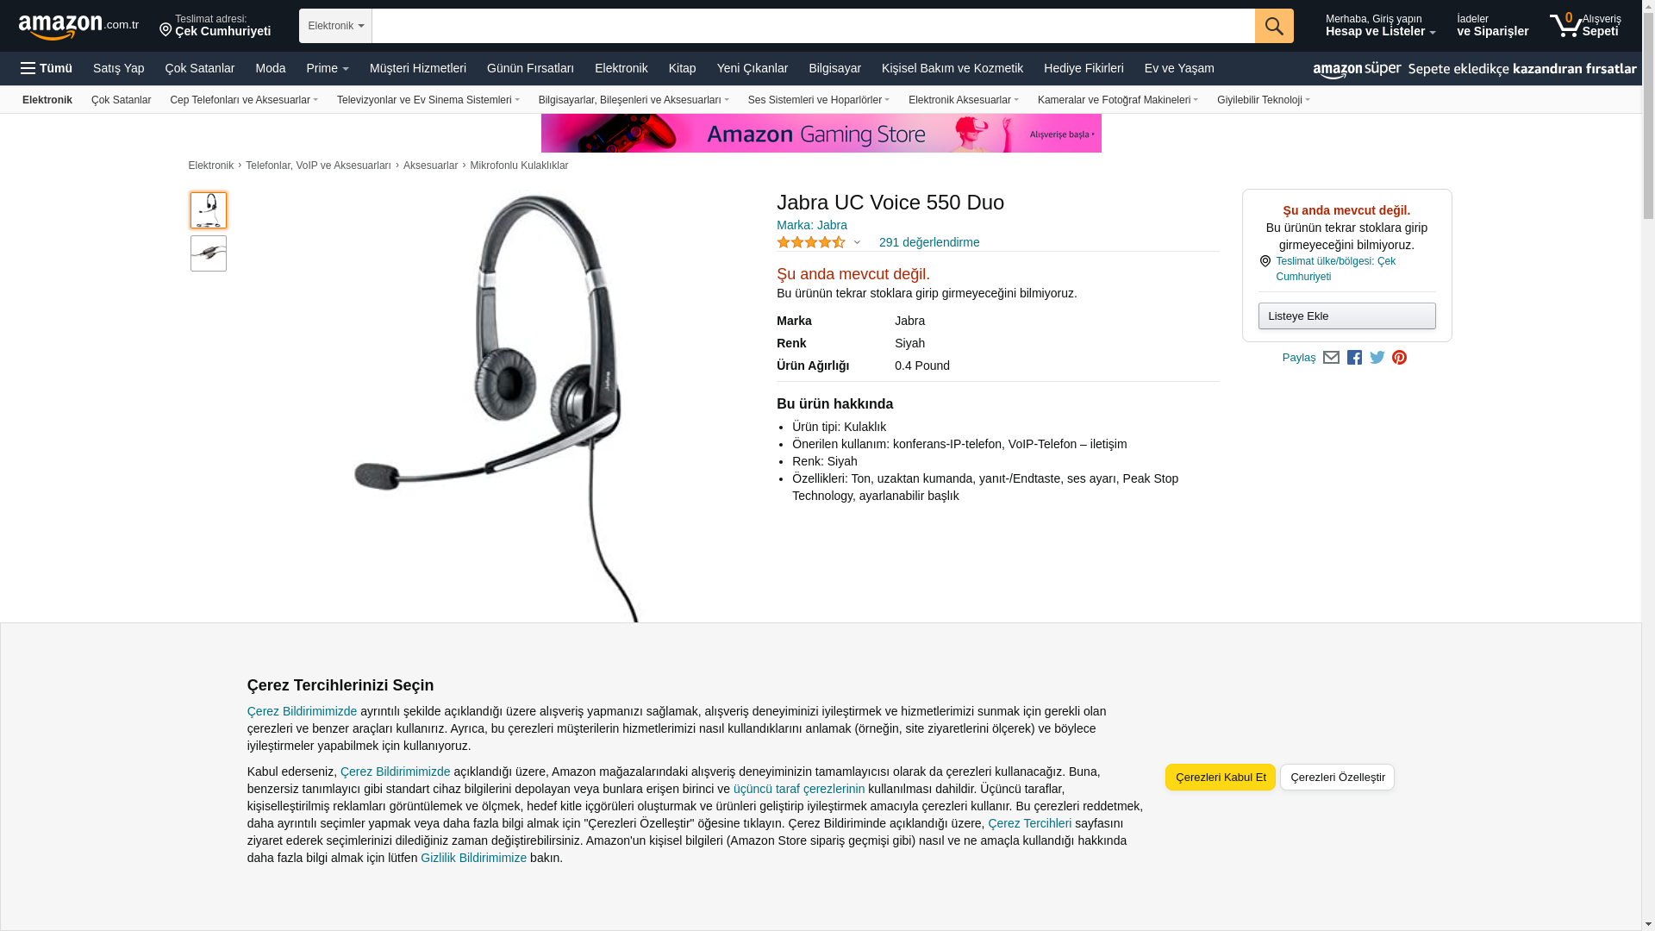Click into the search input field
Screen dimensions: 1655x931
tap(813, 26)
